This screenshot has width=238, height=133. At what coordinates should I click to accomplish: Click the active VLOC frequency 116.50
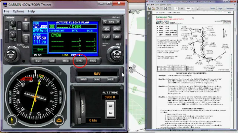(40, 38)
